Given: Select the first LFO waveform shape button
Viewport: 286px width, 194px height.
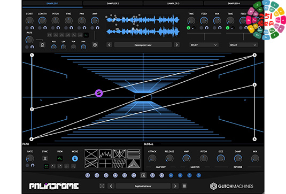Looking at the screenshot, I should pos(50,35).
